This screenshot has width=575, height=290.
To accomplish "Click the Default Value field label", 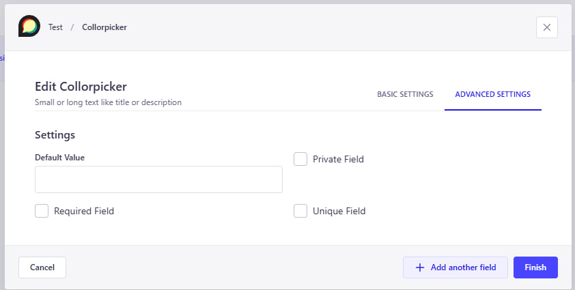I will point(59,157).
